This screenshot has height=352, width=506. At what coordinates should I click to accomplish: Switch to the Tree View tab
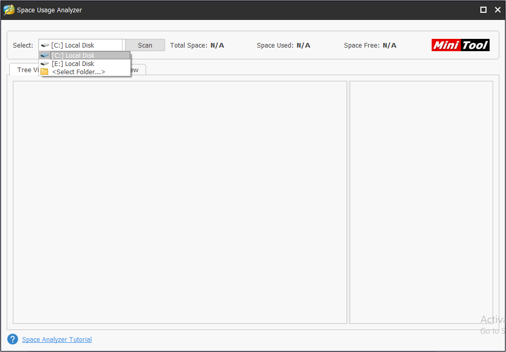click(23, 70)
